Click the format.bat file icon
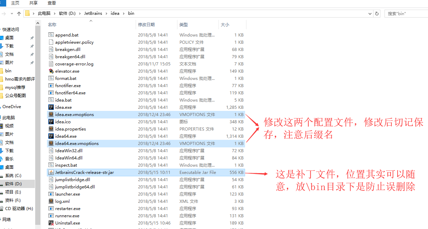Screen dimensions: 428x229 coord(51,78)
